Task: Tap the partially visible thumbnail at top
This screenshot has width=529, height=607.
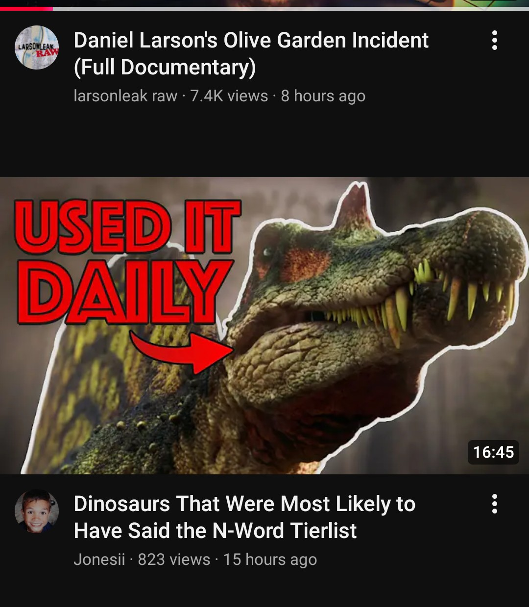Action: (264, 3)
